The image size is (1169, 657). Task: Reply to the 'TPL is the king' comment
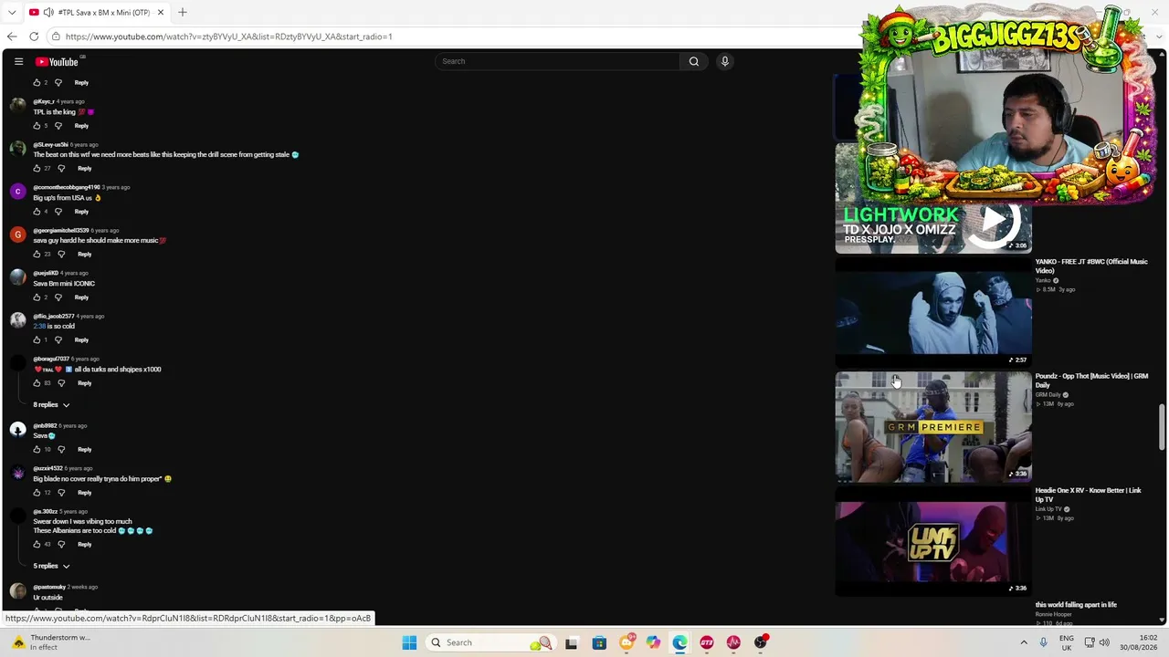(81, 126)
